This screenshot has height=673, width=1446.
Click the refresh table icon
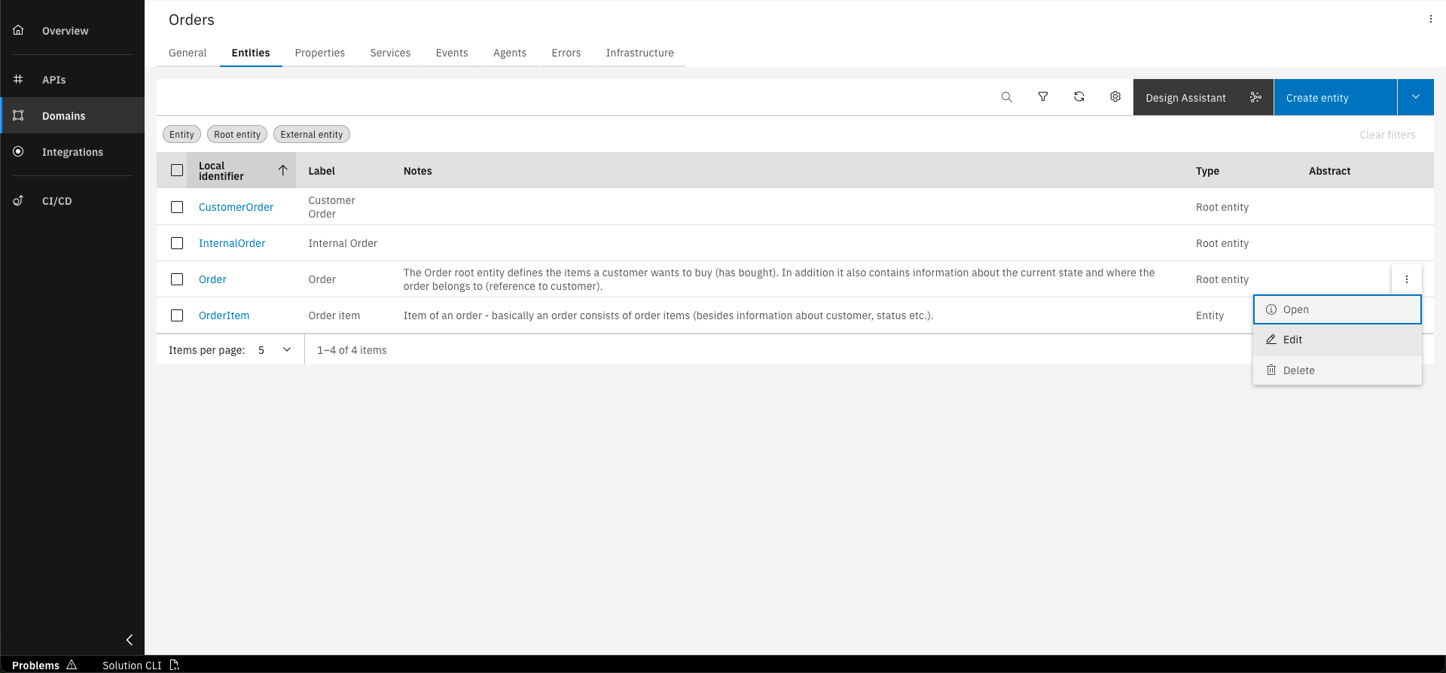[1079, 97]
